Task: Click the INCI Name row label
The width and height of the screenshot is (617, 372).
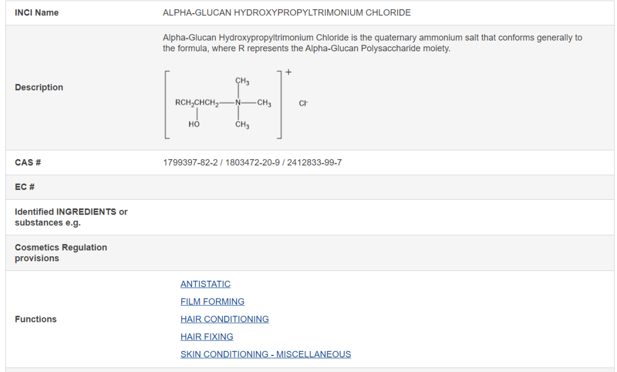Action: 37,13
